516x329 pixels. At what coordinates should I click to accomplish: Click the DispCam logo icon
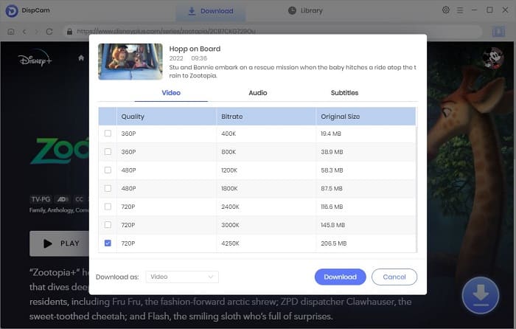pyautogui.click(x=12, y=10)
